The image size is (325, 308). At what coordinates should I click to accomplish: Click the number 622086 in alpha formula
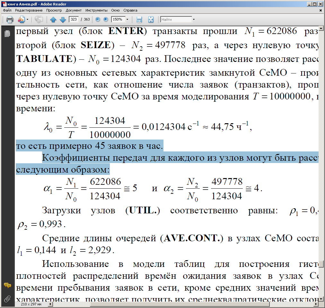pos(105,182)
